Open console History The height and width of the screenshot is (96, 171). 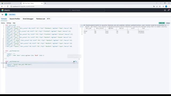pos(3,23)
